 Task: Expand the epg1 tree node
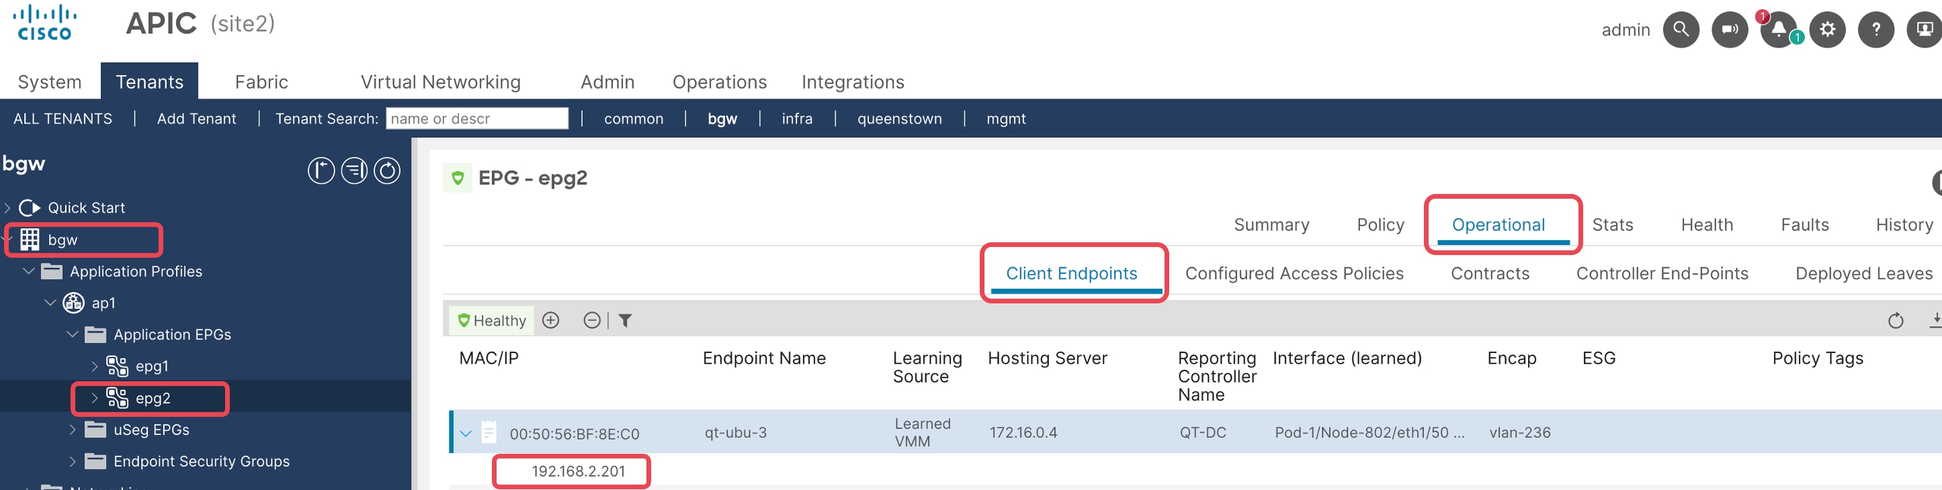[x=94, y=366]
